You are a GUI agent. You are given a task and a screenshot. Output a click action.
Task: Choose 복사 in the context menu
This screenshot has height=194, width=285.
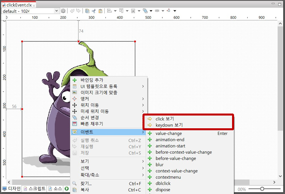pyautogui.click(x=108, y=190)
